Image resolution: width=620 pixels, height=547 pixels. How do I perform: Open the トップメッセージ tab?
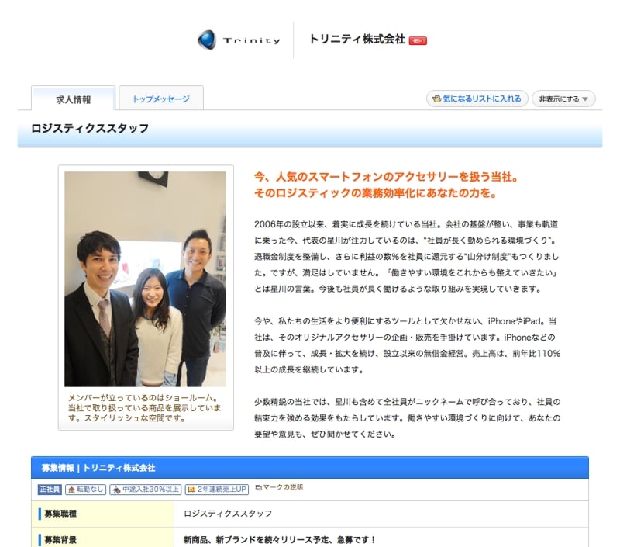click(160, 99)
